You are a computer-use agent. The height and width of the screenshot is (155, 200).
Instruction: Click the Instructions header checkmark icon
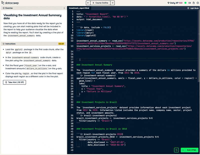coord(3,44)
